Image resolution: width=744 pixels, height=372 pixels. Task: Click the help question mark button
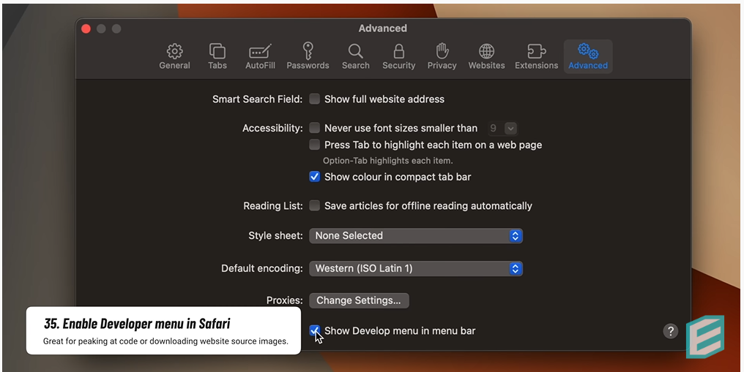671,331
